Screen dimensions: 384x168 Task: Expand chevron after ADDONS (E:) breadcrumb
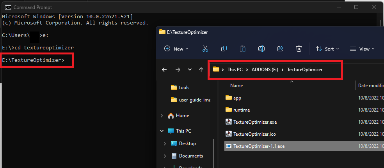pos(283,70)
